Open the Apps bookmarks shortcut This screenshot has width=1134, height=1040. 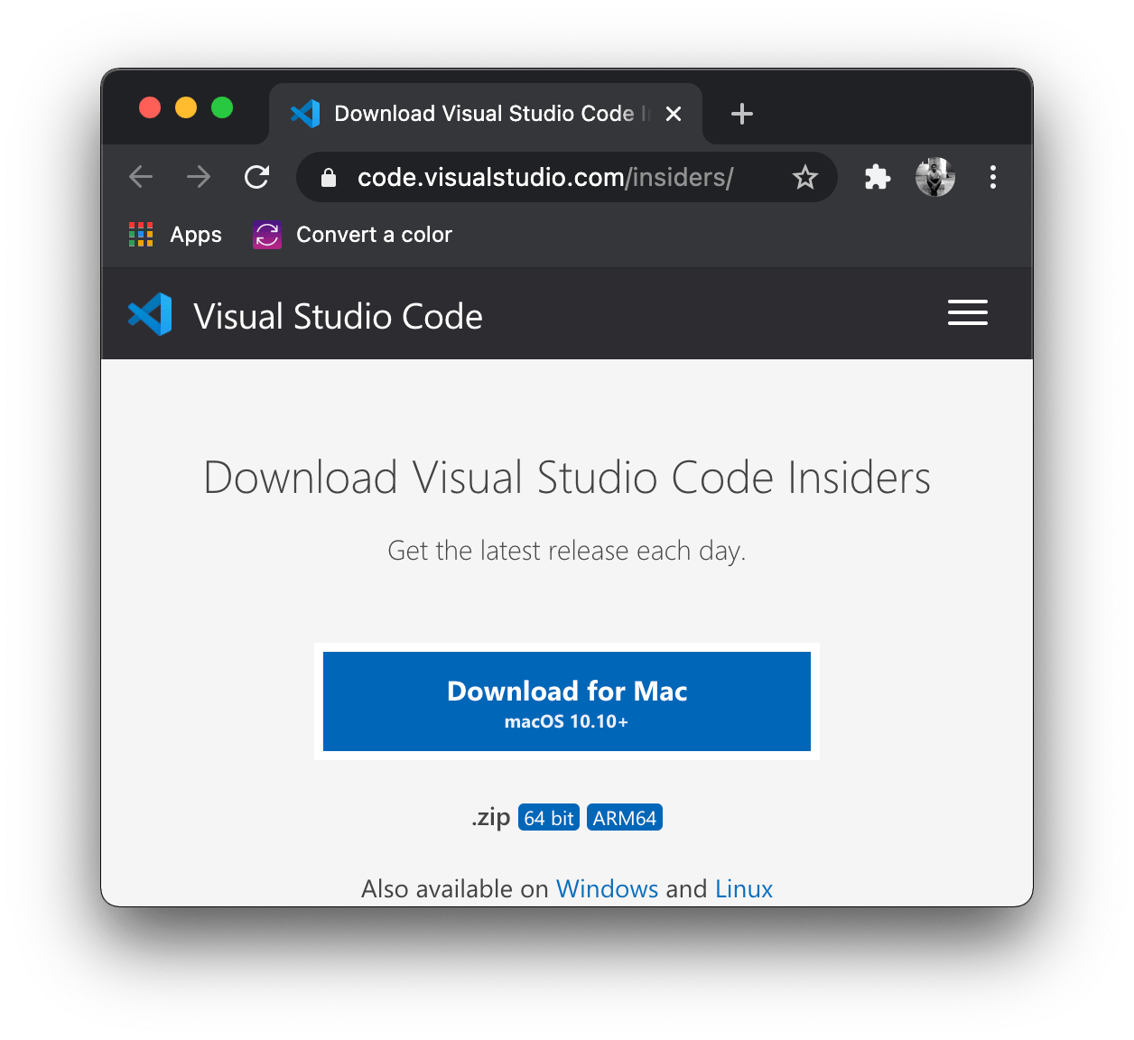coord(176,235)
